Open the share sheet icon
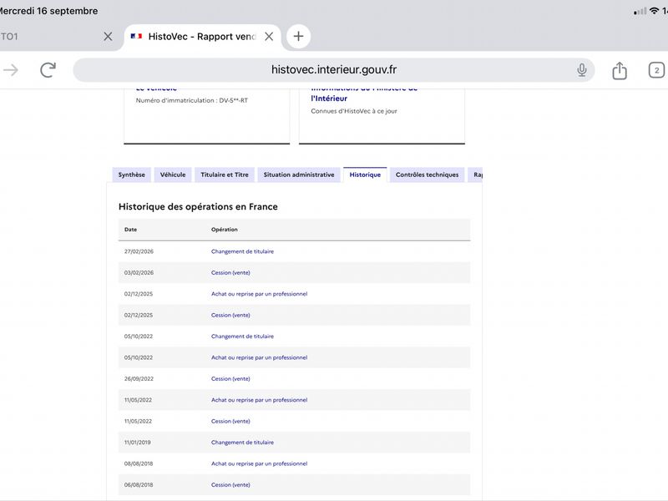The height and width of the screenshot is (501, 668). (x=620, y=70)
